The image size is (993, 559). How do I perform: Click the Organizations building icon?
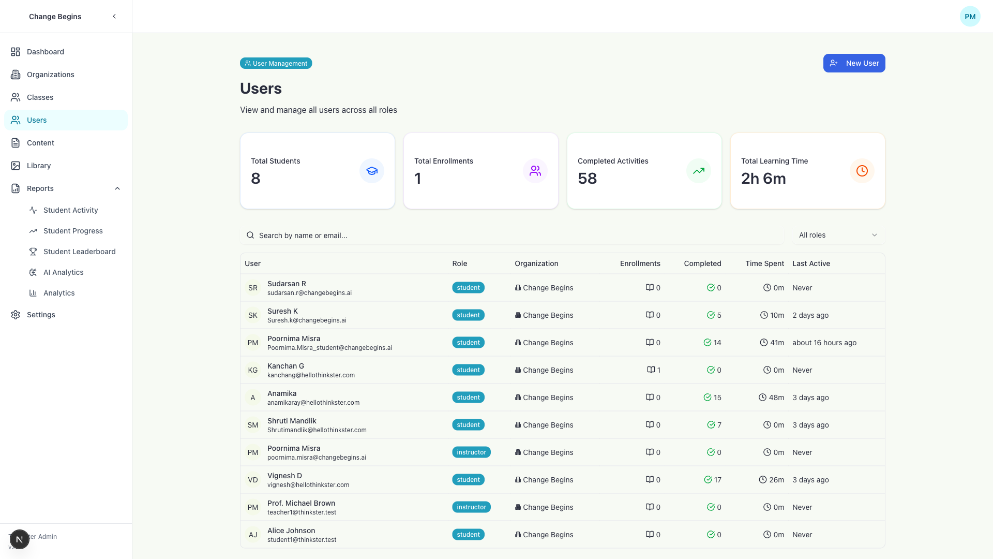[x=16, y=75]
